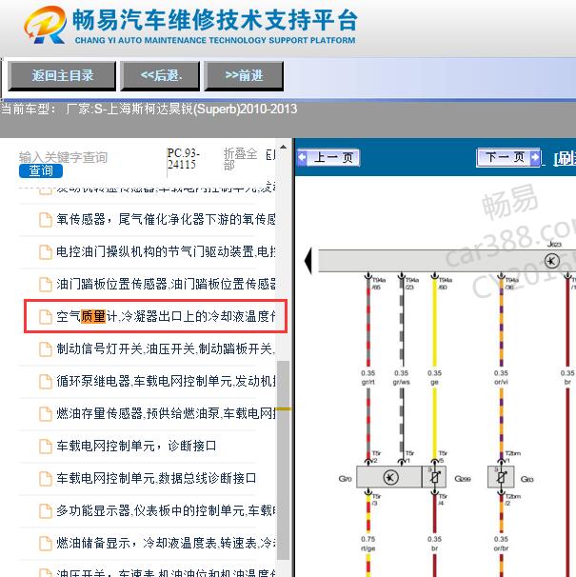Click document icon beside 空气质量计 entry
The height and width of the screenshot is (577, 576).
46,317
